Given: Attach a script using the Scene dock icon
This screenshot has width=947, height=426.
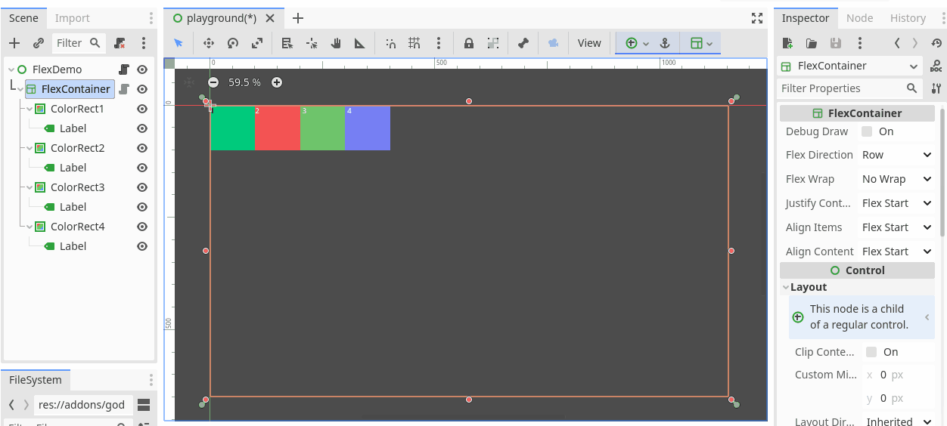Looking at the screenshot, I should coord(120,43).
